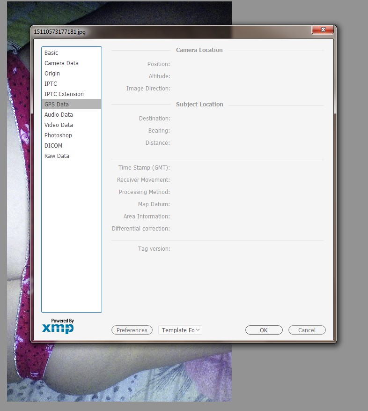The height and width of the screenshot is (411, 368).
Task: Open the Photoshop category
Action: coord(72,135)
